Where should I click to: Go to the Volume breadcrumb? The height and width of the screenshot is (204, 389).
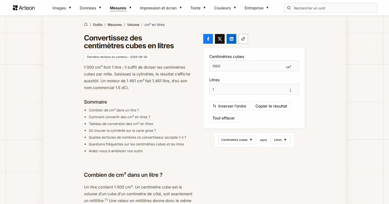133,25
